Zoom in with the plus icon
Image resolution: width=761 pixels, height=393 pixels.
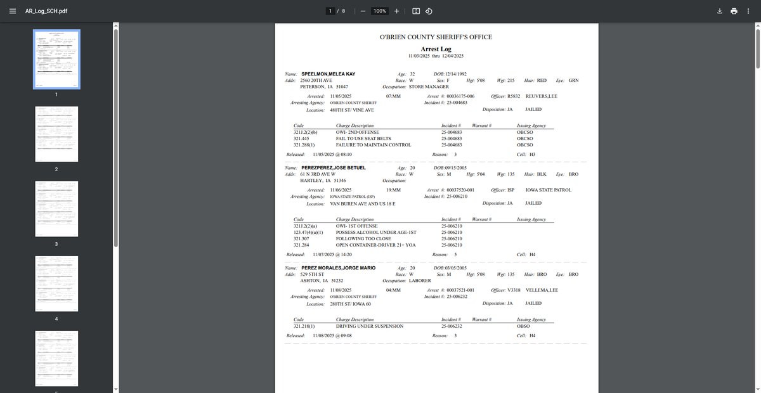(x=397, y=11)
